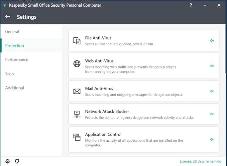Click the Network Attack Blocker monitor icon
Image resolution: width=227 pixels, height=166 pixels.
coord(77,114)
